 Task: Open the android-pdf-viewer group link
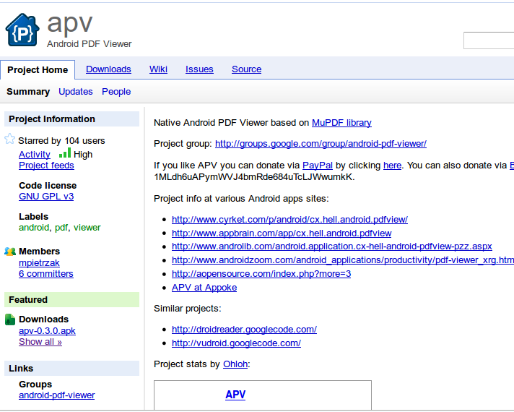click(x=57, y=395)
